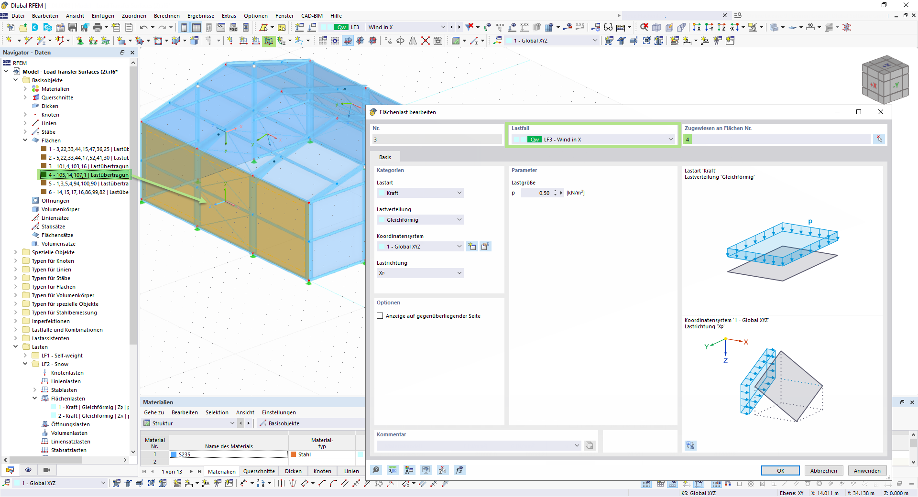Open the Koordinatensystem dropdown in the dialog

[459, 247]
